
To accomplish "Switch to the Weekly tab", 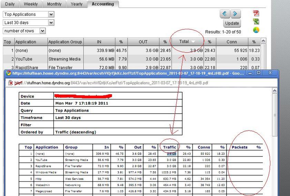I will [31, 4].
